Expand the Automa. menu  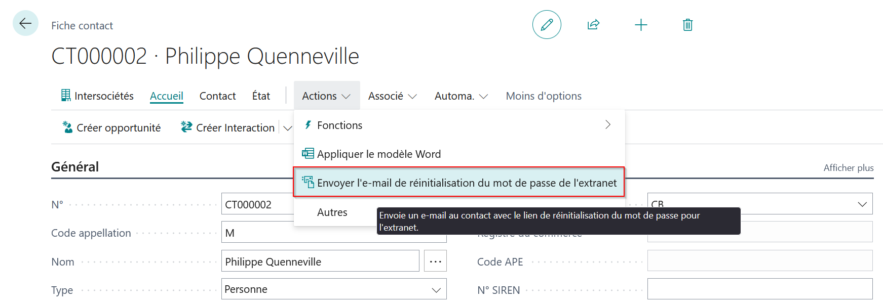[x=461, y=96]
